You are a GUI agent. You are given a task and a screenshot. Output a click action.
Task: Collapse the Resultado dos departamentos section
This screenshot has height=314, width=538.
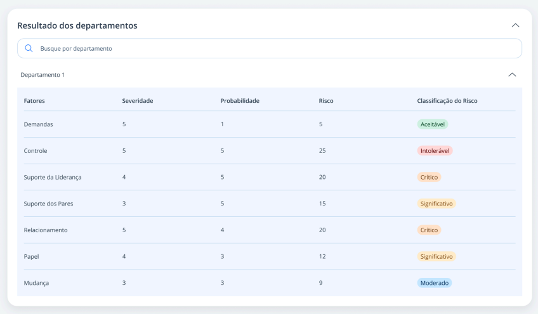click(x=515, y=25)
